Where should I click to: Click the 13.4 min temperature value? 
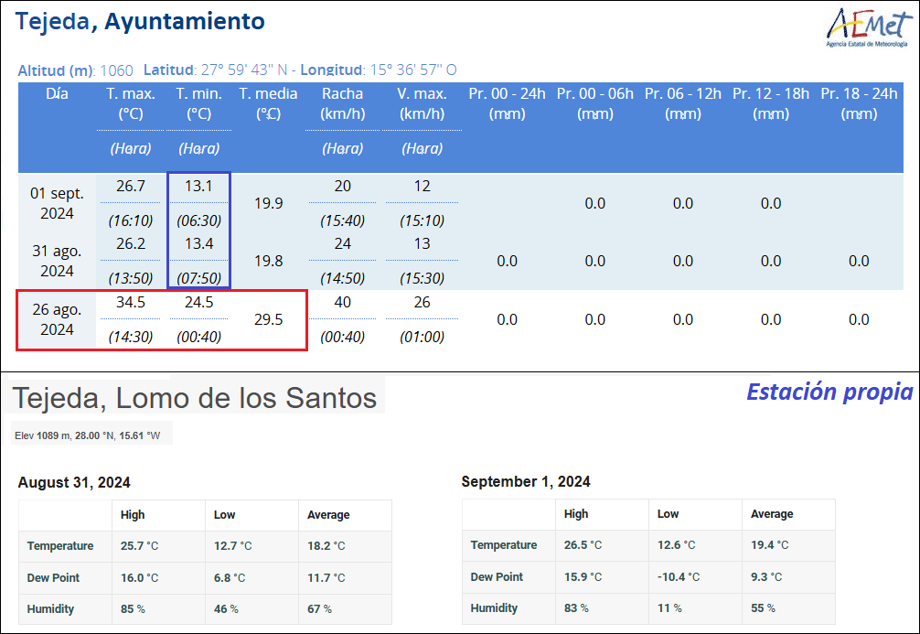point(198,243)
